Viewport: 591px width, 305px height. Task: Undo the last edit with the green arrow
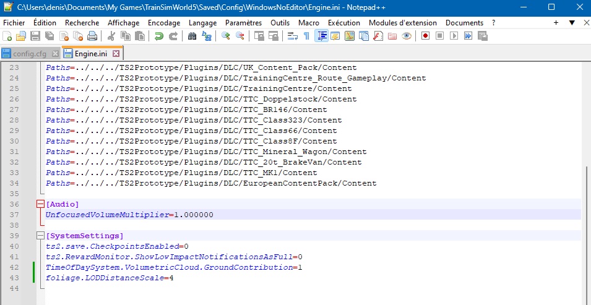point(159,37)
